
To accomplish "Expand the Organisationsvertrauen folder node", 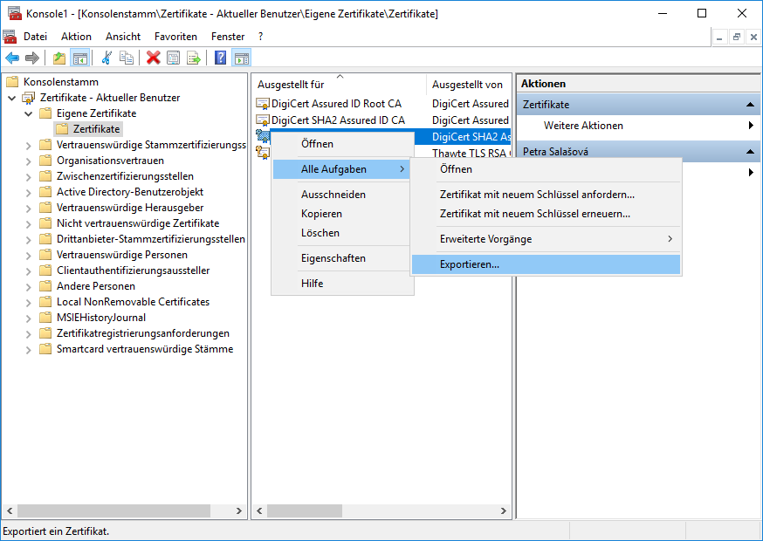I will 29,161.
